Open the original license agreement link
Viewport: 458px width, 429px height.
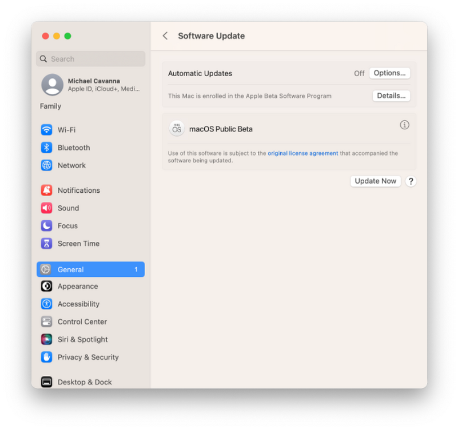303,153
